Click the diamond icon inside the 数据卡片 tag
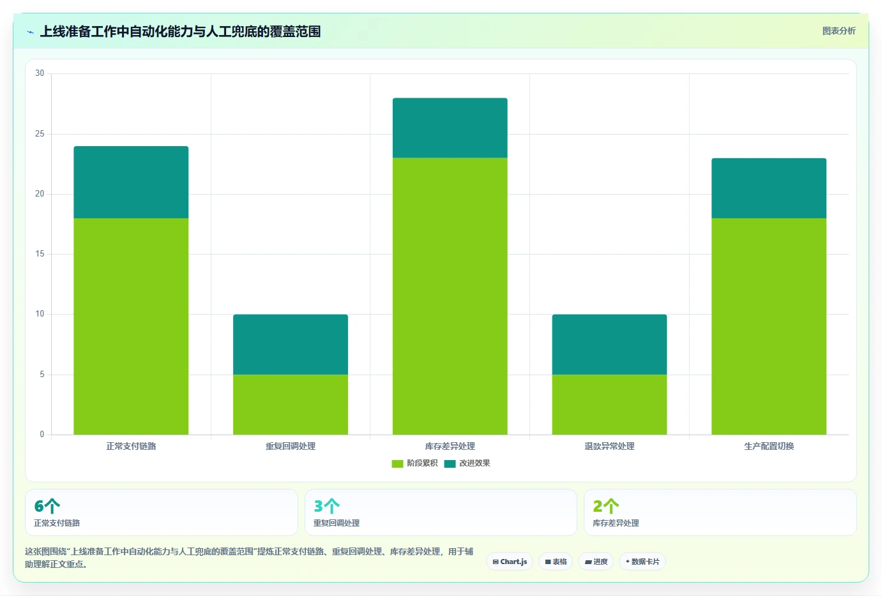The height and width of the screenshot is (596, 882). pos(628,562)
